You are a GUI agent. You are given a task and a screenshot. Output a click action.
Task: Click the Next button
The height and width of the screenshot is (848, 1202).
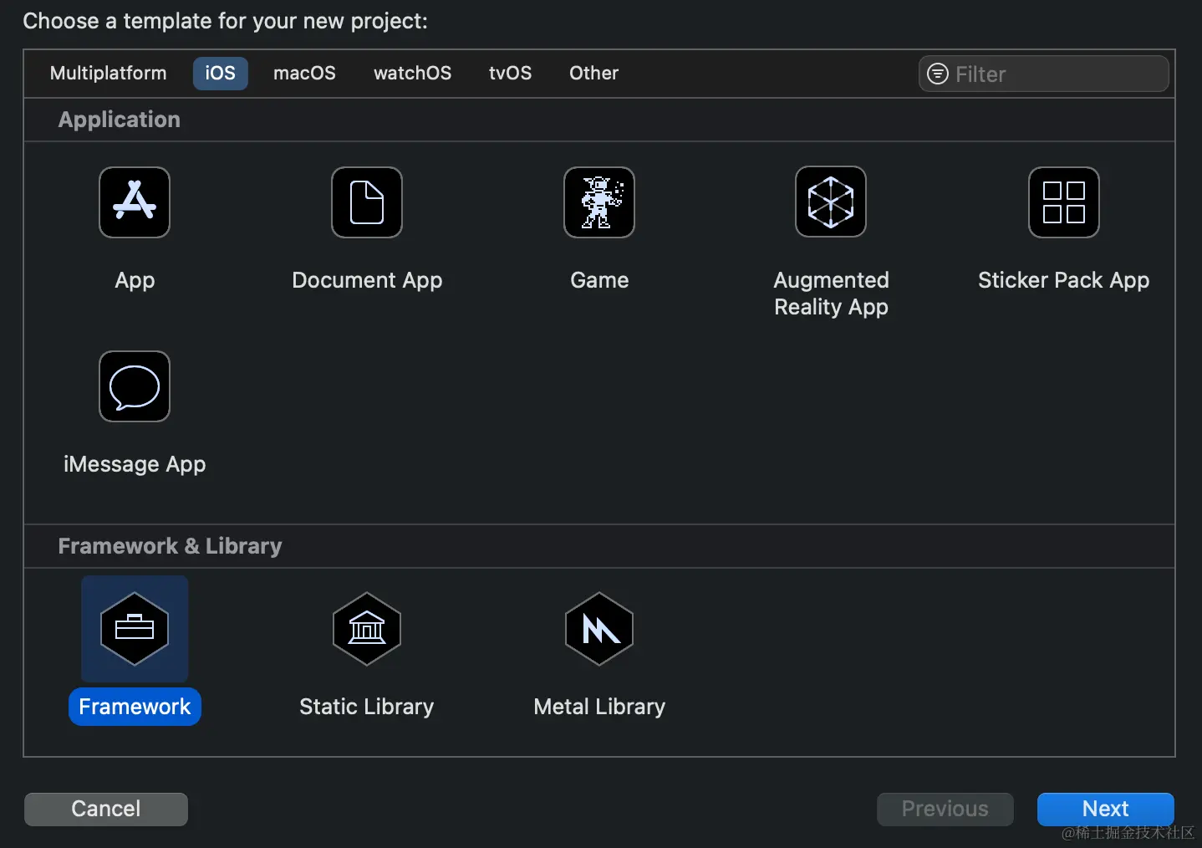(1105, 809)
